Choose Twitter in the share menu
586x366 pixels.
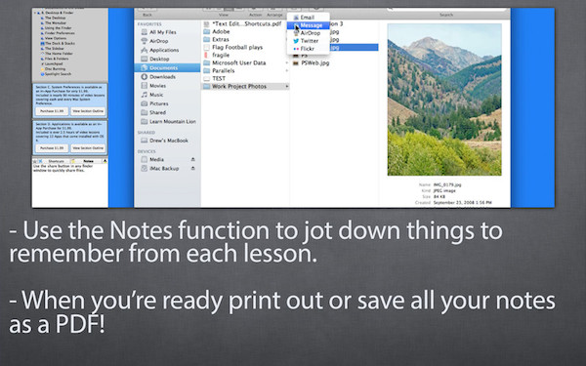(308, 41)
